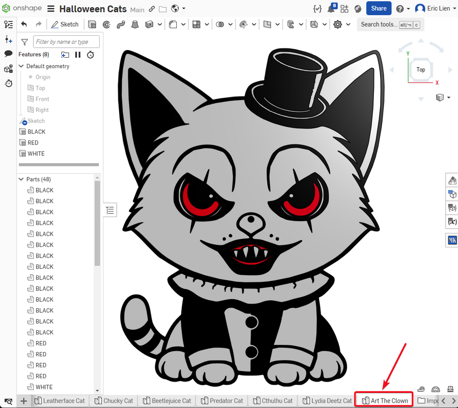Collapse the Parts (48) list
The image size is (458, 408).
tap(21, 179)
